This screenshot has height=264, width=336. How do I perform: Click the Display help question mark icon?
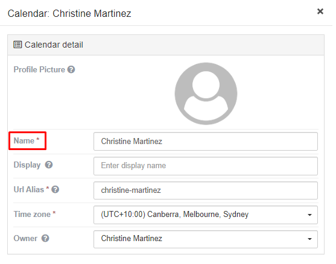click(x=49, y=165)
